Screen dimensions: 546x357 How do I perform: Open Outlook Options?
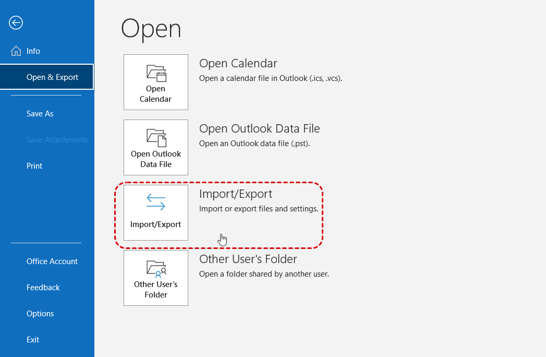pos(40,314)
